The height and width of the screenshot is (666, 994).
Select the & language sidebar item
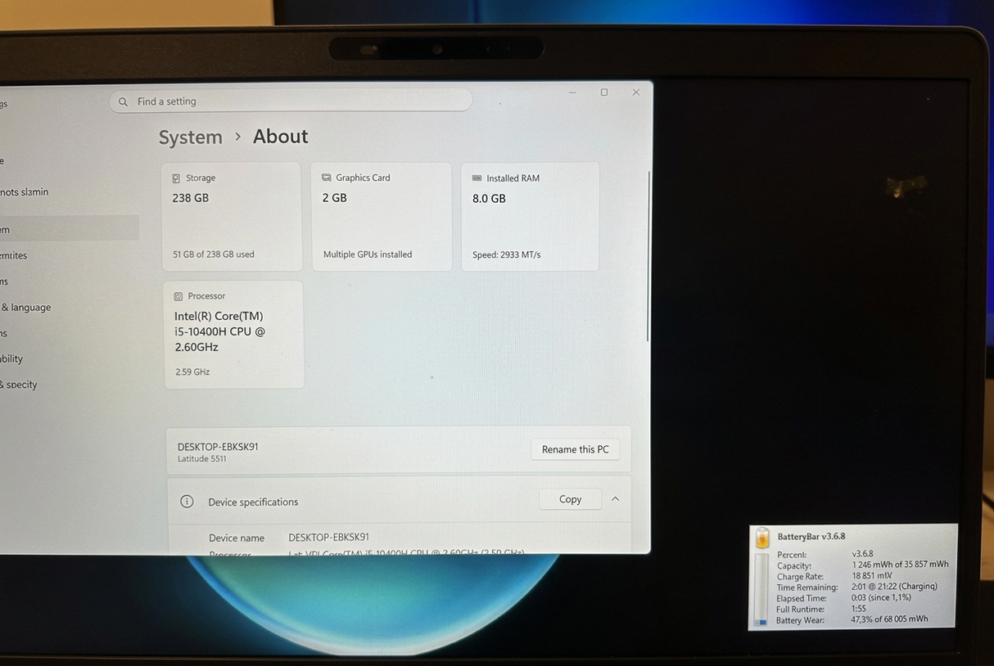pos(27,308)
